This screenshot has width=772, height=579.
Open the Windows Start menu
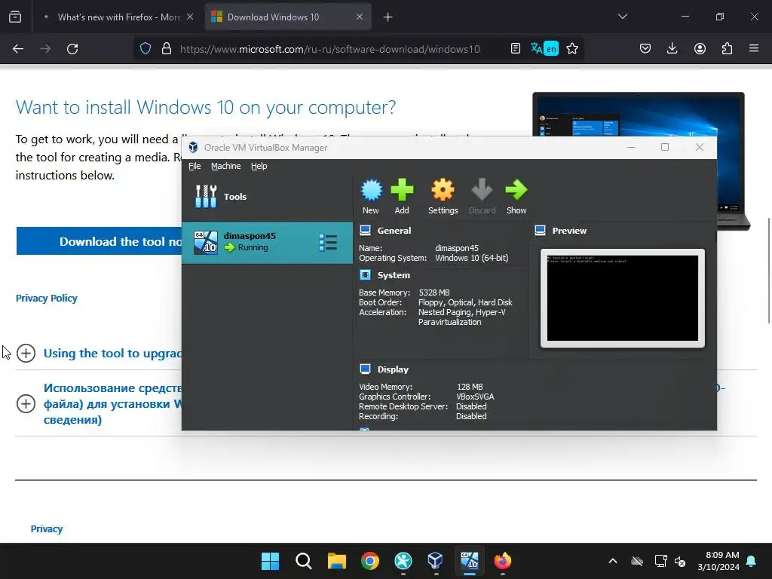click(x=271, y=561)
